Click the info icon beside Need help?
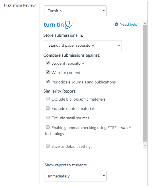This screenshot has height=188, width=156. [116, 24]
